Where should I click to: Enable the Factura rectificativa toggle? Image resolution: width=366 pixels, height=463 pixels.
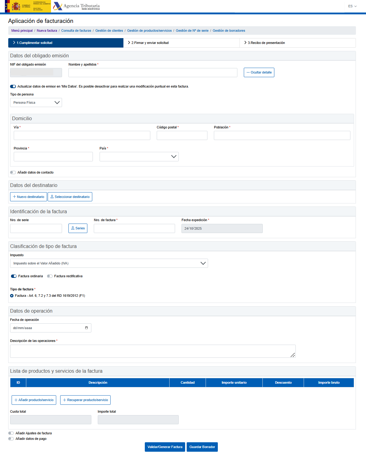coord(50,276)
